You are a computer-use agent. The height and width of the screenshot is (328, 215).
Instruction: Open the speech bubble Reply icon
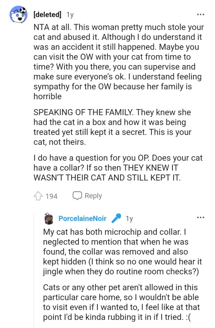[x=77, y=195]
